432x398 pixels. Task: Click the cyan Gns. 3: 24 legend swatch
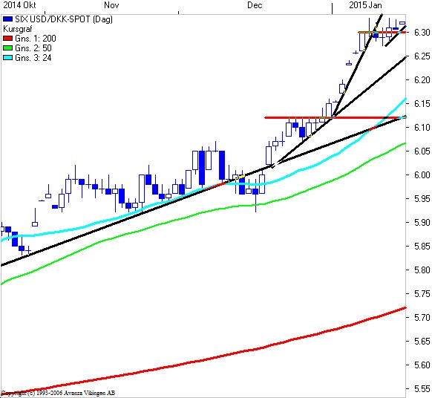(x=7, y=58)
